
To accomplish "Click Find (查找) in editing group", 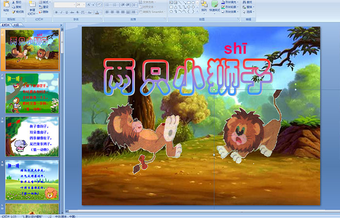I will tap(247, 2).
